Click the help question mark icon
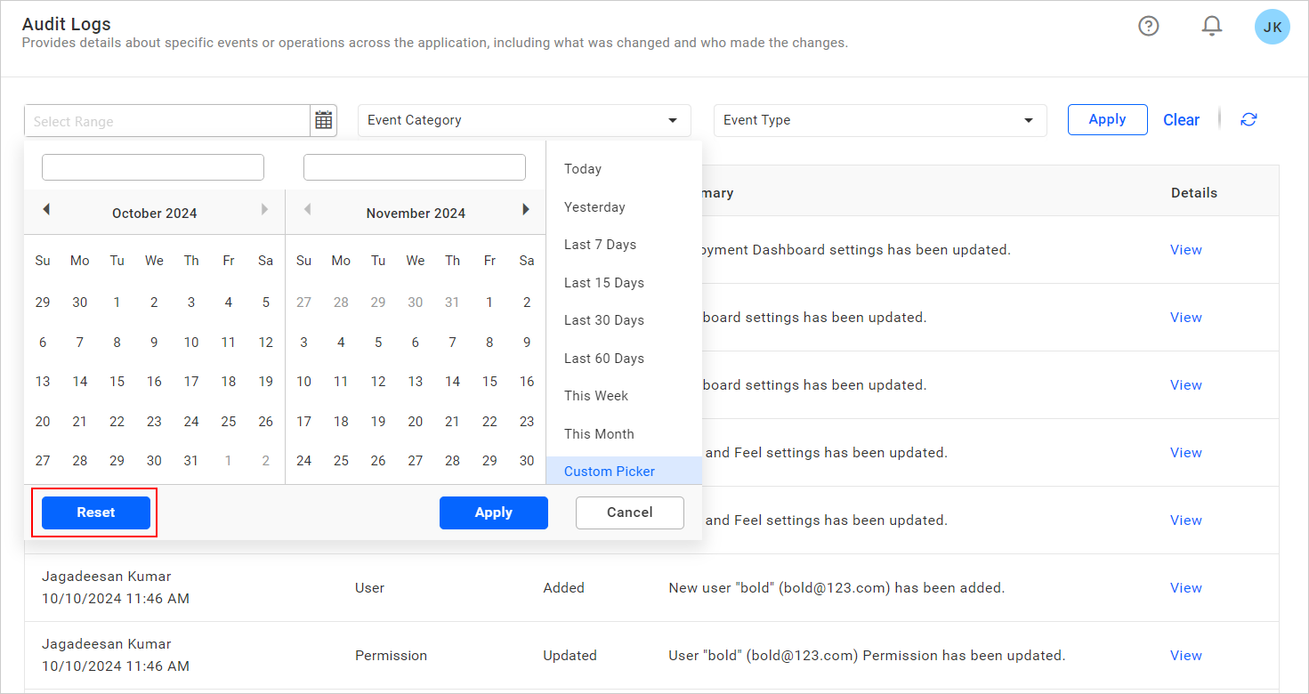The height and width of the screenshot is (694, 1309). (x=1148, y=27)
